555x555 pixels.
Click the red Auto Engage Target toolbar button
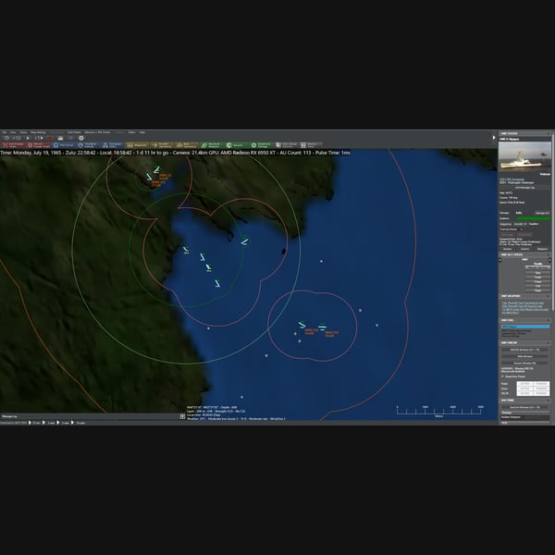point(14,145)
